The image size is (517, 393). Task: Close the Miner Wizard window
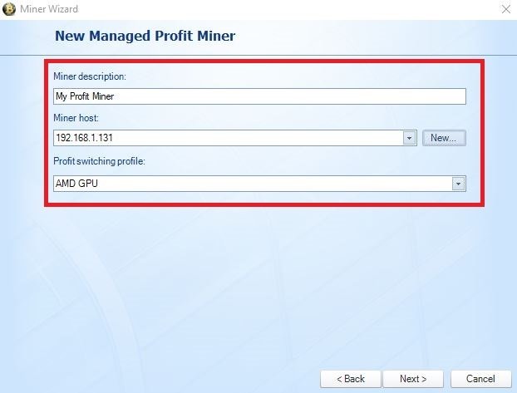coord(506,9)
